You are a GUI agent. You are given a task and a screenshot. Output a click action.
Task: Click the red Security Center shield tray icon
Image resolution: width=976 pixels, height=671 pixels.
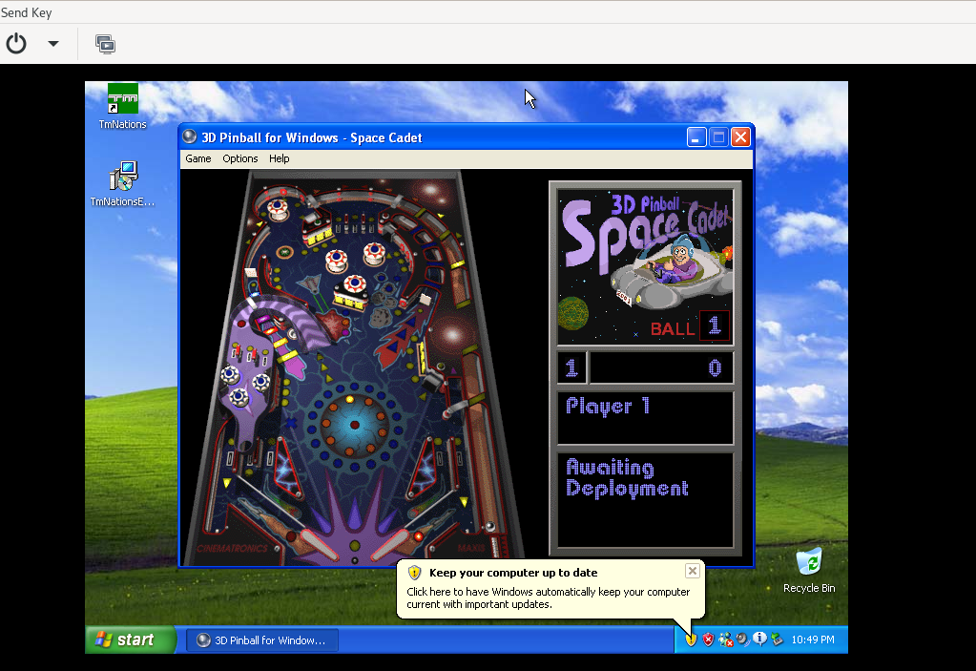(708, 640)
